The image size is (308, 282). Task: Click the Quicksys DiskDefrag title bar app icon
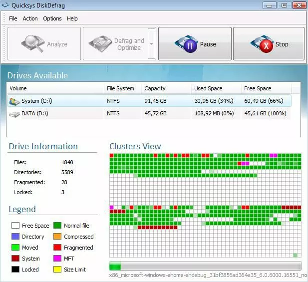[x=5, y=5]
